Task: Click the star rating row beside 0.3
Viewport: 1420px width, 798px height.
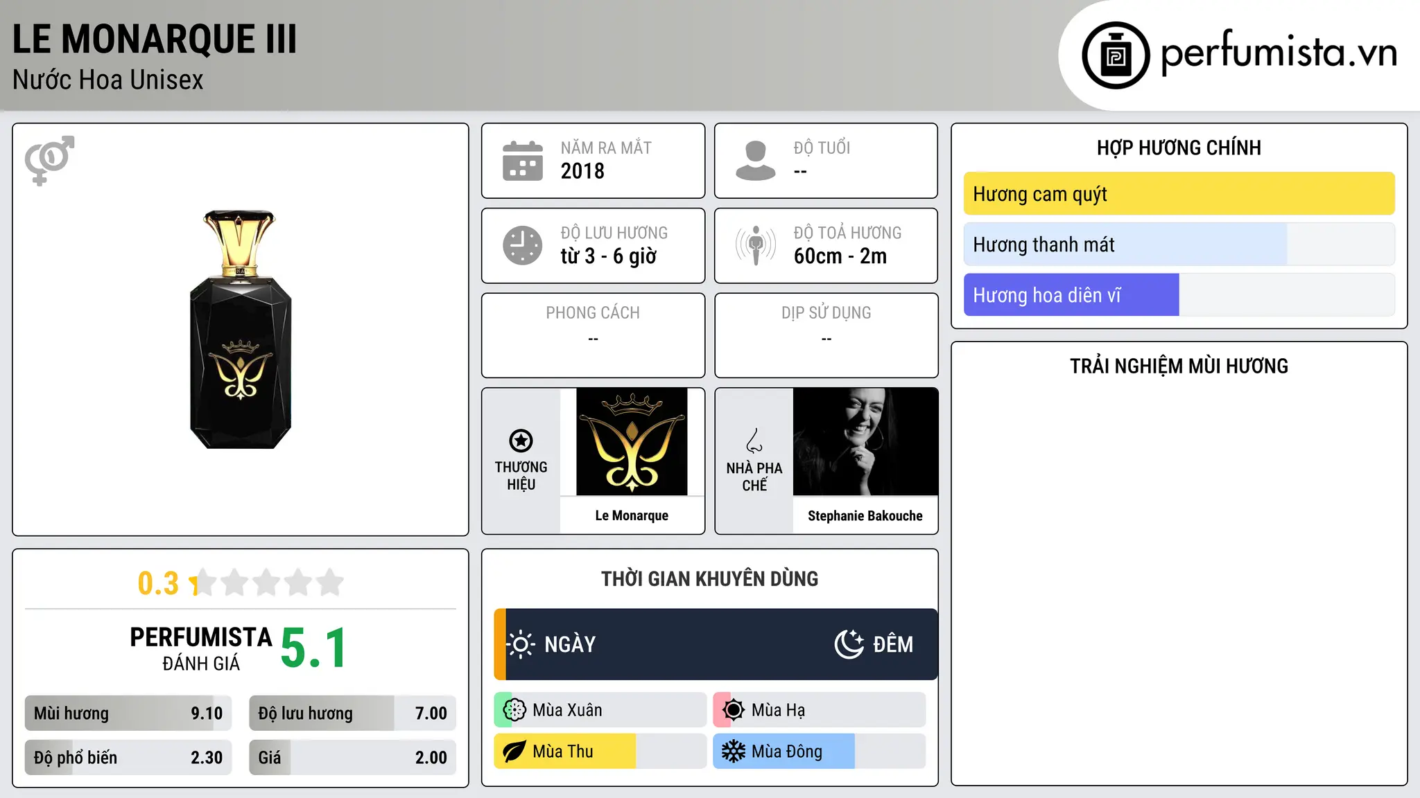Action: coord(267,583)
